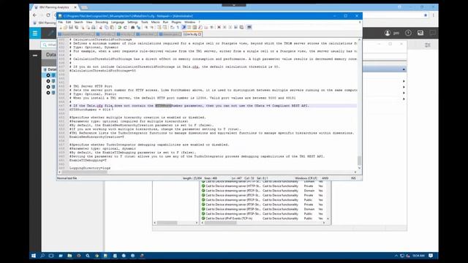The image size is (468, 263).
Task: Click the Save recorded macro icon
Action: (x=241, y=27)
